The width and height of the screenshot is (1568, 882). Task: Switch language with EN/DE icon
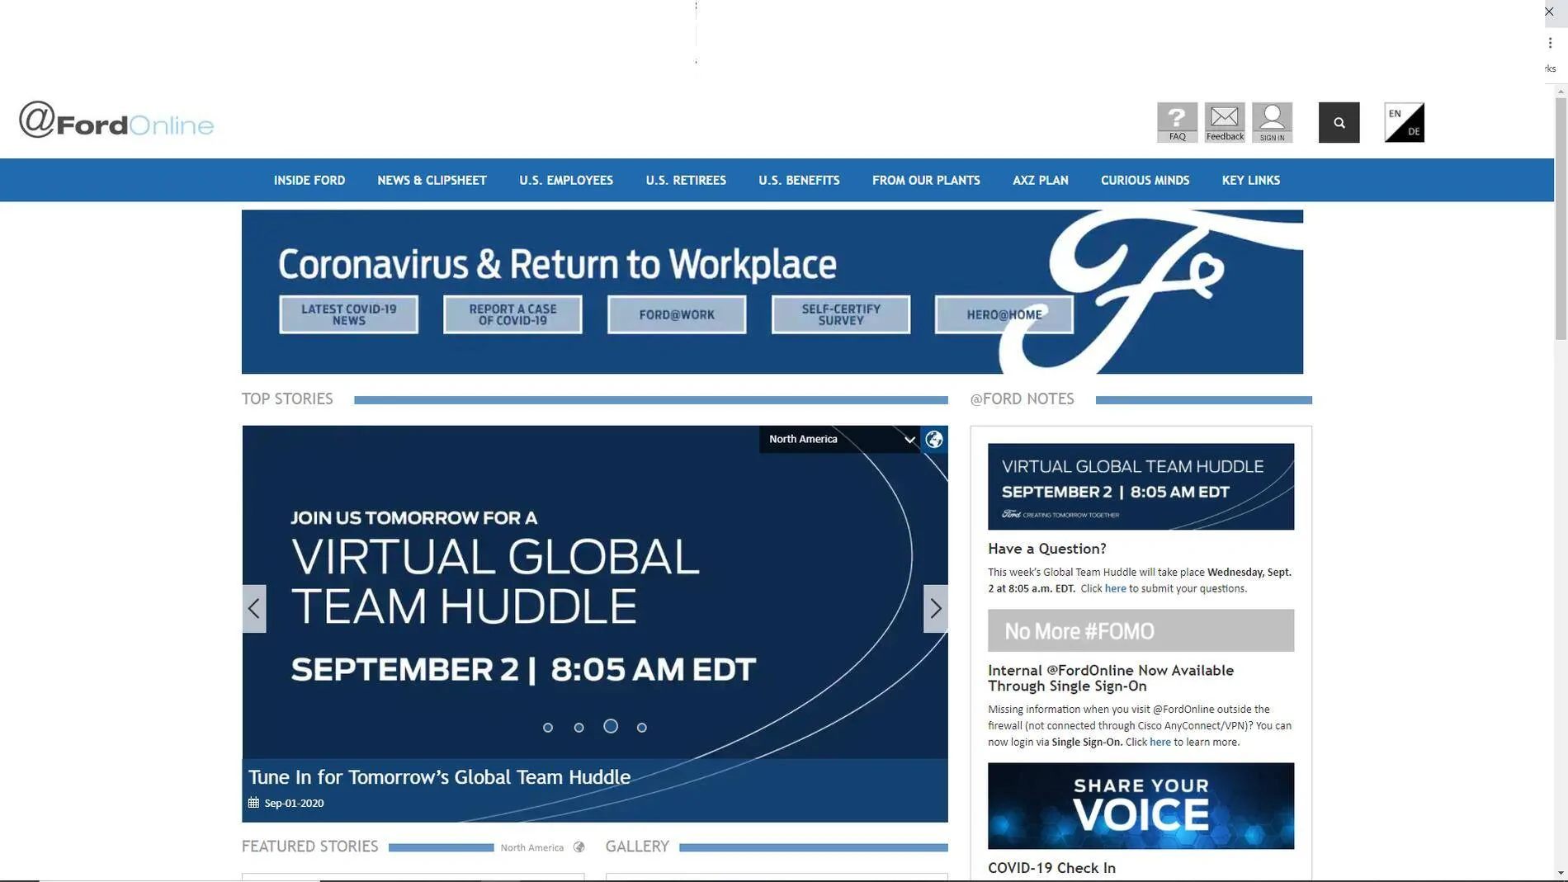point(1404,122)
